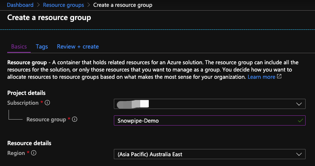
Task: Click the Subscription field label
Action: coord(23,103)
